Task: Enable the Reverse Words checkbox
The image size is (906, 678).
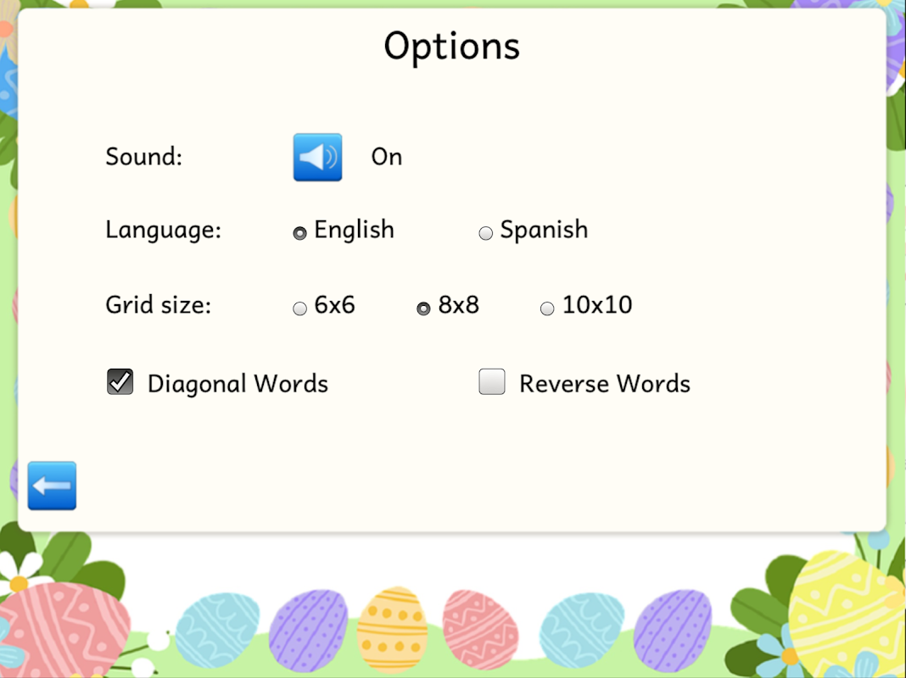Action: pyautogui.click(x=492, y=382)
